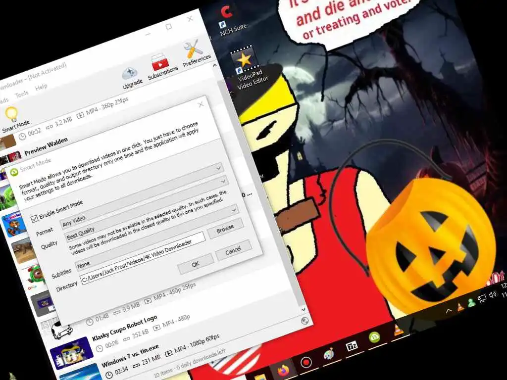Open network status tray icon
This screenshot has height=380, width=507.
[482, 299]
